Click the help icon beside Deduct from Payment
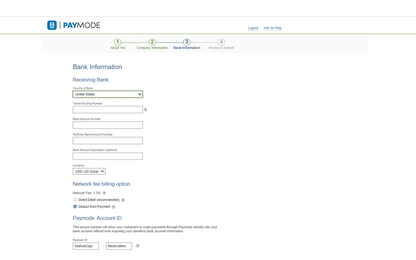The width and height of the screenshot is (416, 260). [x=113, y=207]
